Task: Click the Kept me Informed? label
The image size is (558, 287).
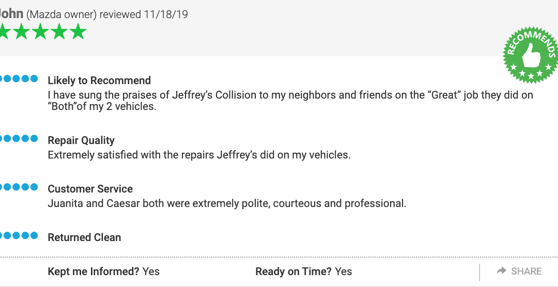Action: tap(94, 272)
